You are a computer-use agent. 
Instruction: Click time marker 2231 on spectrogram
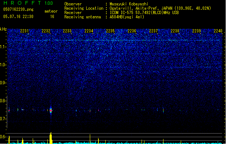click(24, 31)
